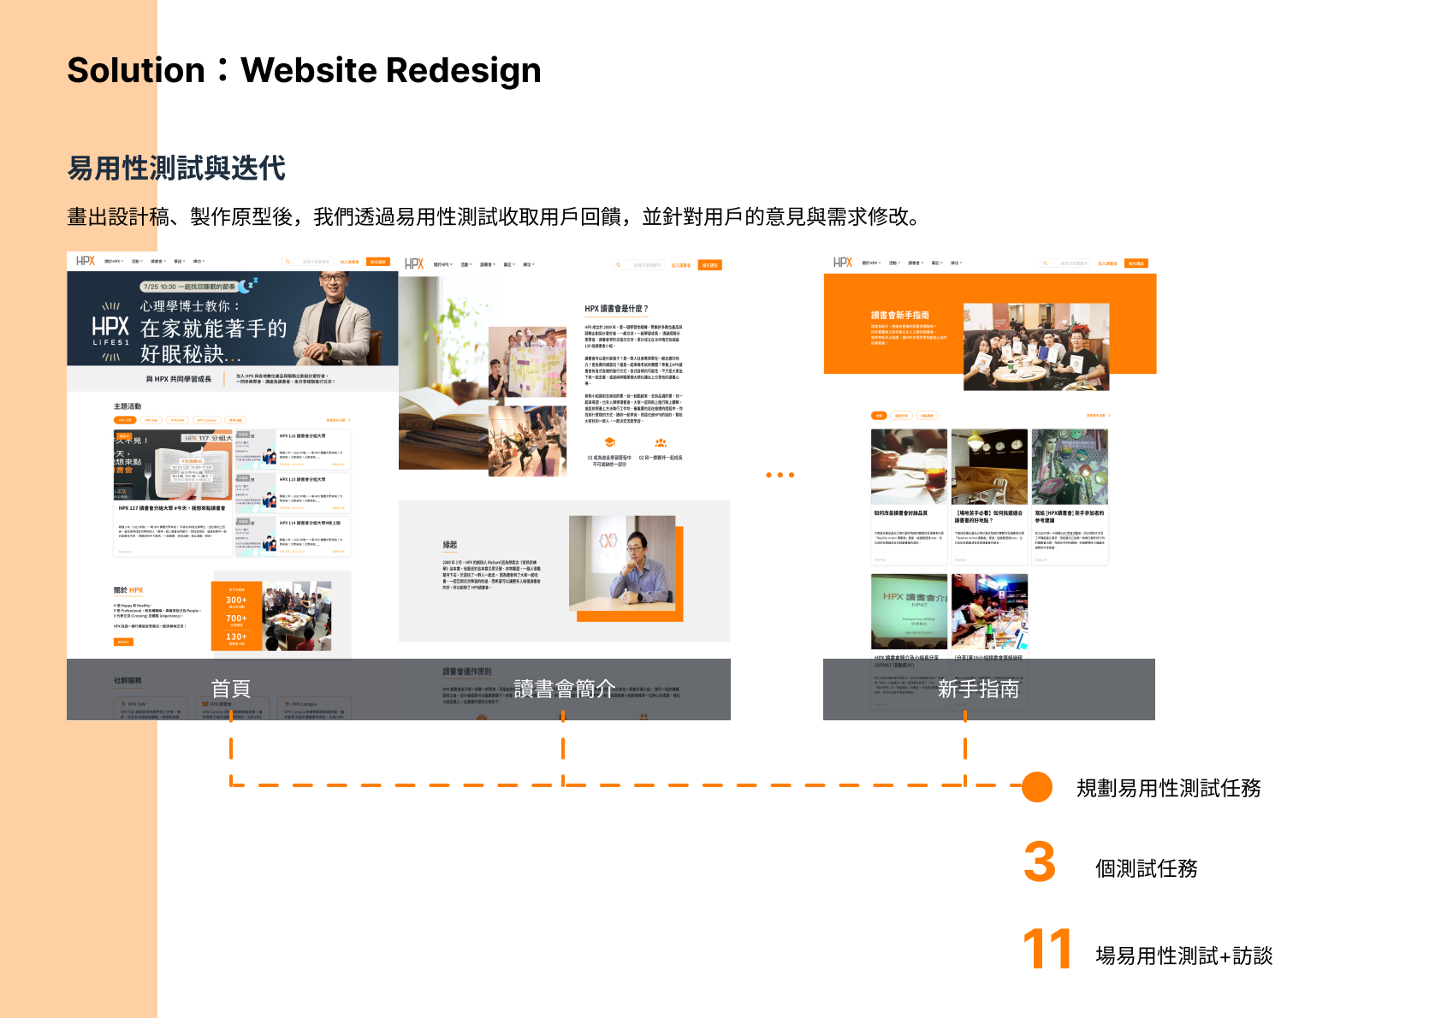Open HPX 116 讀書會分組大聚 card
The image size is (1441, 1018).
293,448
